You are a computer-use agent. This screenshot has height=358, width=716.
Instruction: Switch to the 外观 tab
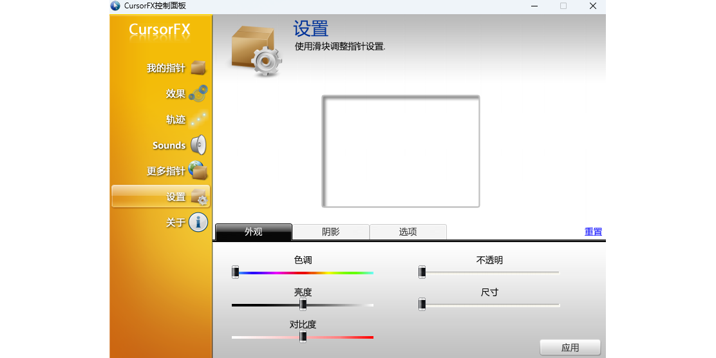253,232
